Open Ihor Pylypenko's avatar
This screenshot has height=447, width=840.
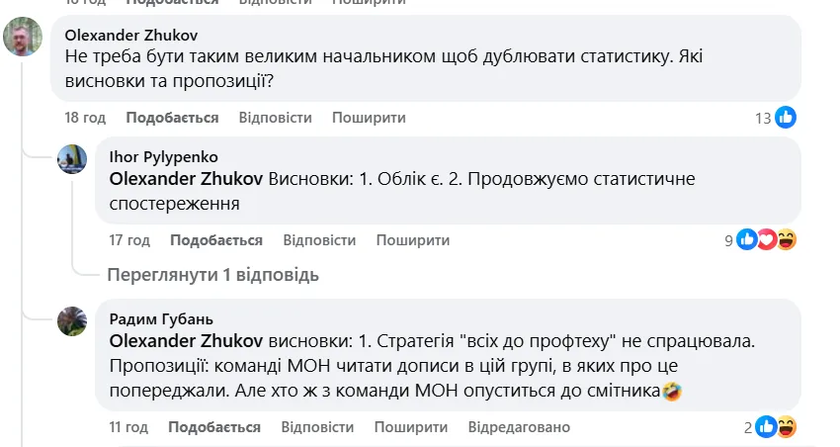(72, 159)
